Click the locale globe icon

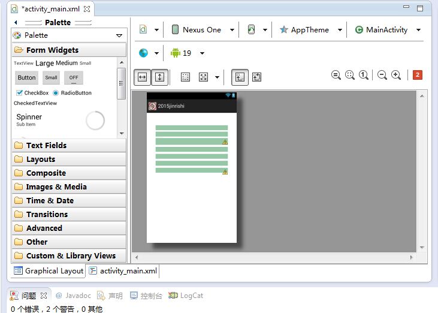(143, 53)
